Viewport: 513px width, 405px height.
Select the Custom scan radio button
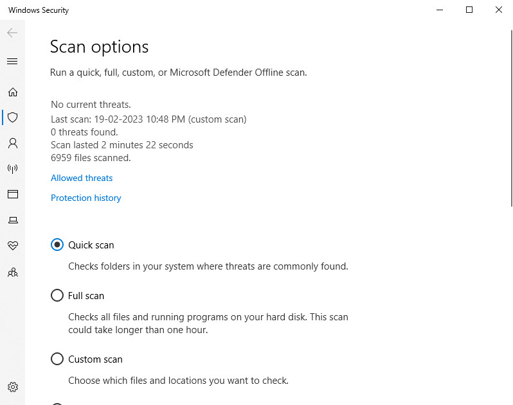click(x=57, y=359)
